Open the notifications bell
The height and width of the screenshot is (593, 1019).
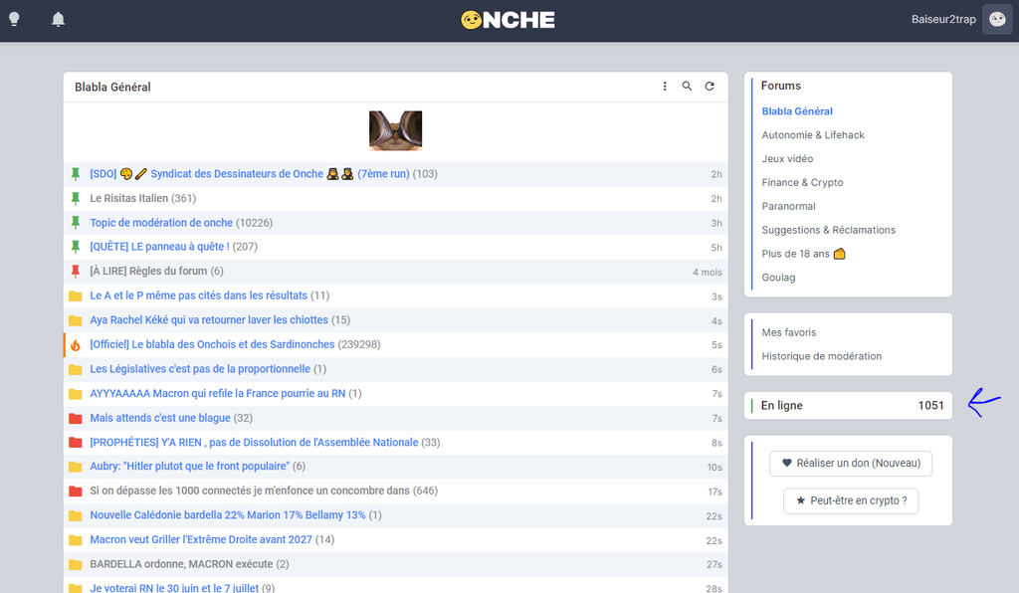tap(59, 20)
